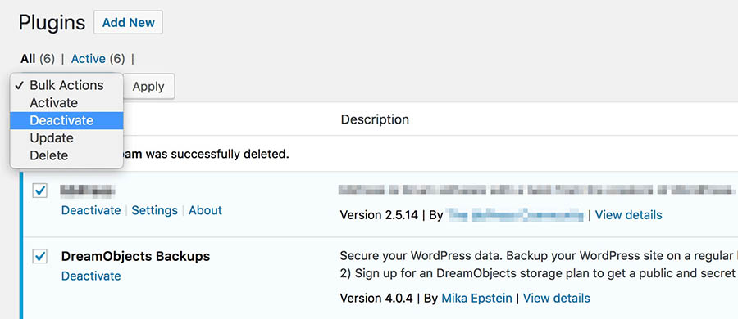The height and width of the screenshot is (319, 738).
Task: Open the Mika Epstein author link
Action: point(476,298)
